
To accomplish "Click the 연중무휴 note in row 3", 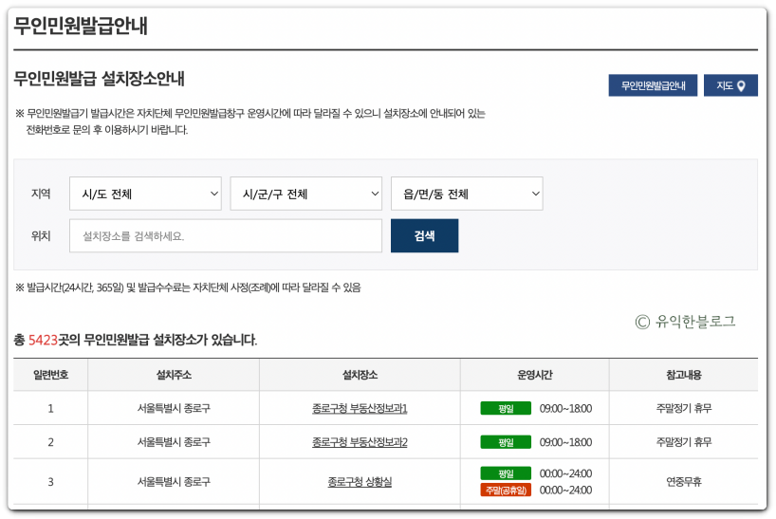I will [683, 482].
